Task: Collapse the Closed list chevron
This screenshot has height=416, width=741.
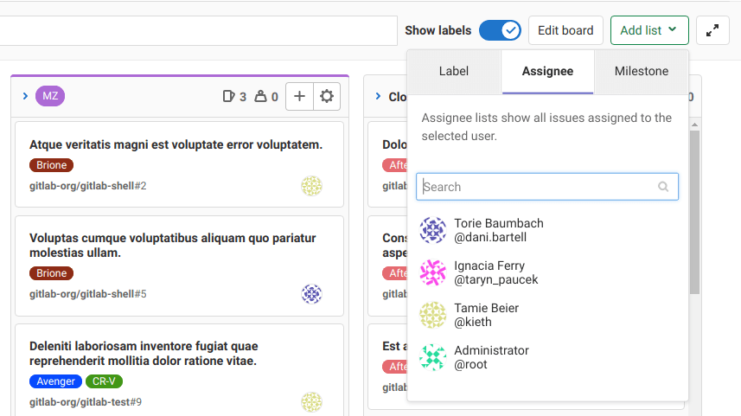Action: point(378,96)
